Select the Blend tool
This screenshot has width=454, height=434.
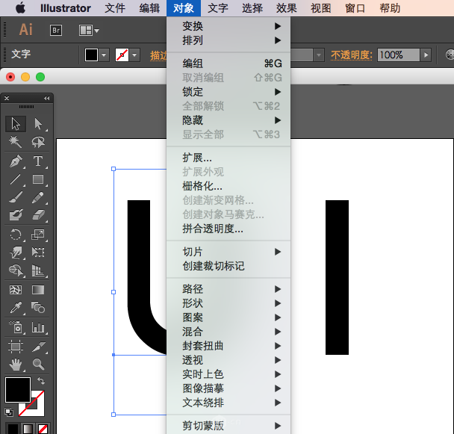pyautogui.click(x=38, y=308)
